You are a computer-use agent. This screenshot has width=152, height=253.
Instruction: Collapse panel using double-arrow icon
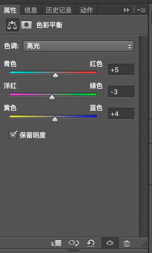pos(126,10)
